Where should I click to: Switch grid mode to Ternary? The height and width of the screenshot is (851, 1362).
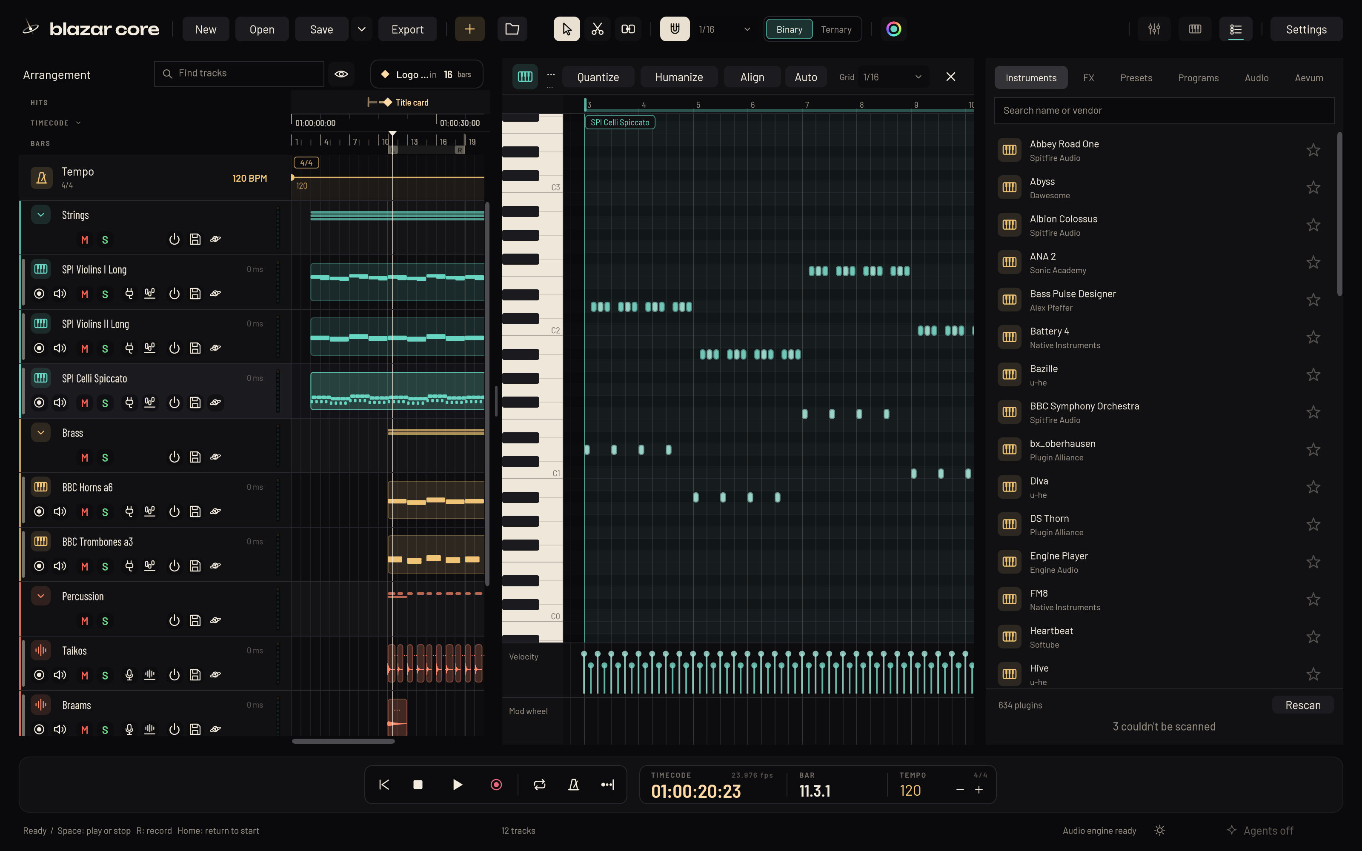click(836, 29)
